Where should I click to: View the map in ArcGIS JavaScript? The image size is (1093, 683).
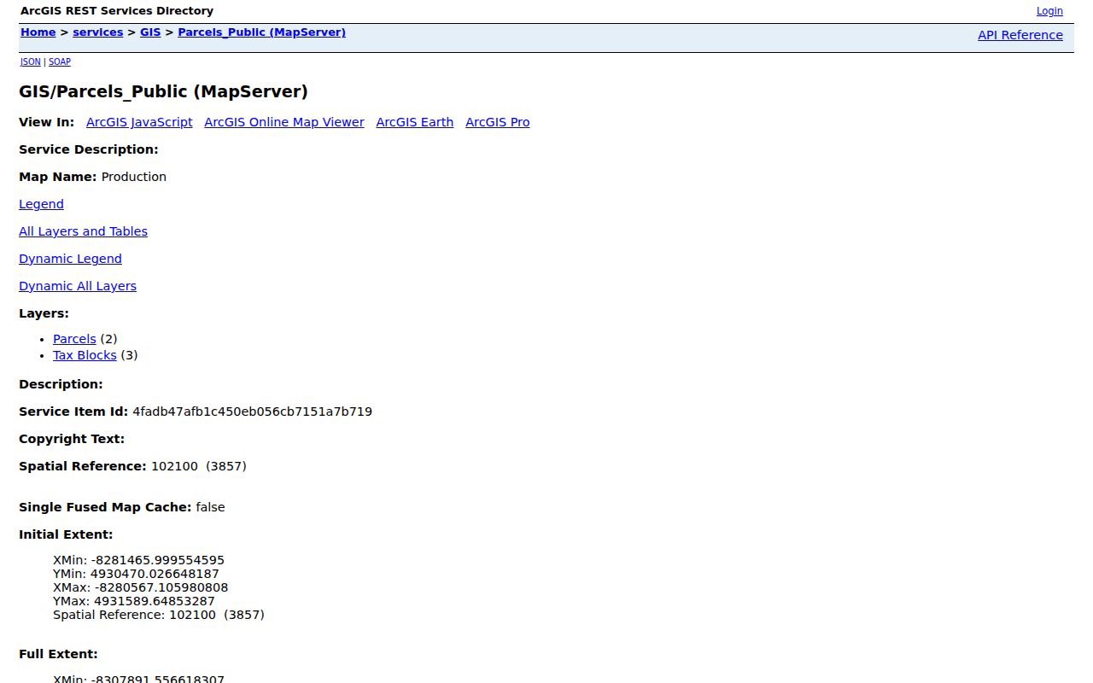(x=139, y=122)
